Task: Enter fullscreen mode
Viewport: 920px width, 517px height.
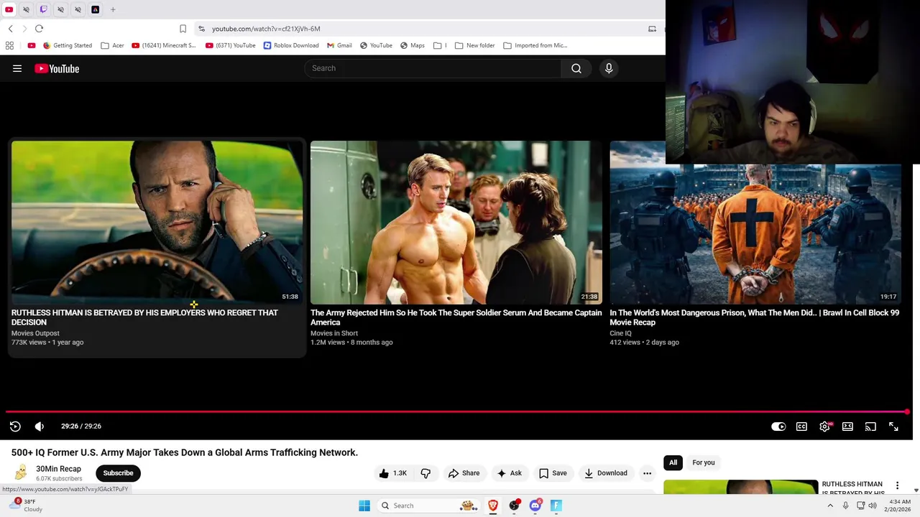Action: tap(893, 427)
